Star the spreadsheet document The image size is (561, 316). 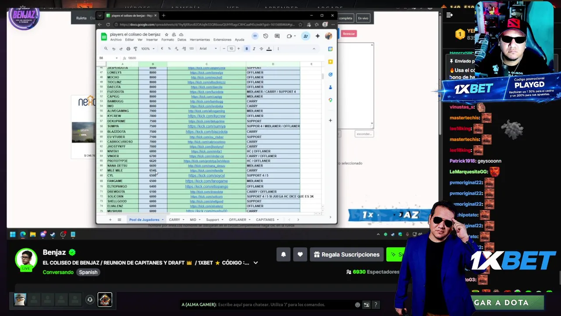[x=167, y=35]
